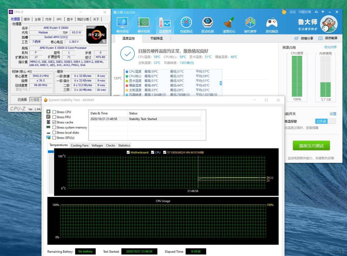Launch 性能测试 performance test from the toolbar
347x256 pixels.
186,23
